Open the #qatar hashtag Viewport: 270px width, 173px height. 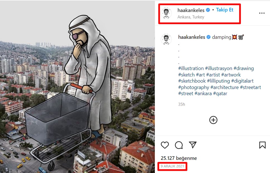[x=220, y=93]
